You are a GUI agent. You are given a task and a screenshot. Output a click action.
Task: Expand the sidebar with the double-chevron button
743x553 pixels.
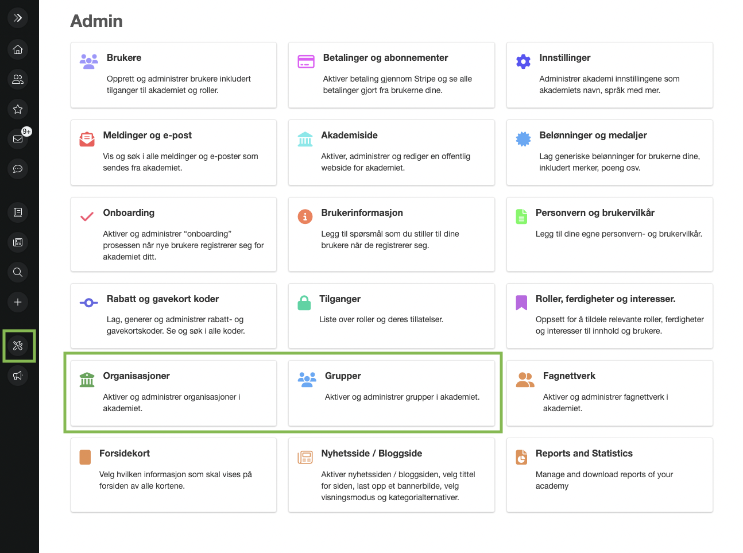18,18
